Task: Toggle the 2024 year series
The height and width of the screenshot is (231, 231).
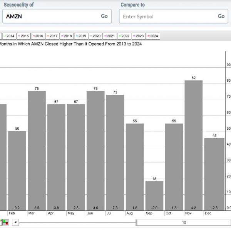Action: (x=153, y=36)
